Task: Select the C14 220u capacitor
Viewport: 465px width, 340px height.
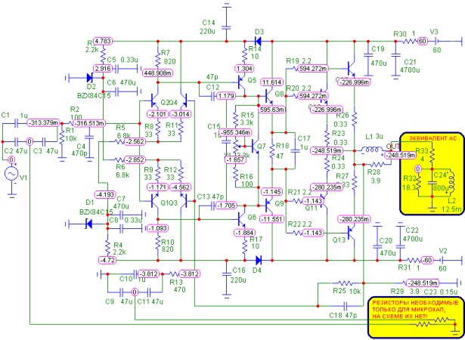Action: point(227,26)
